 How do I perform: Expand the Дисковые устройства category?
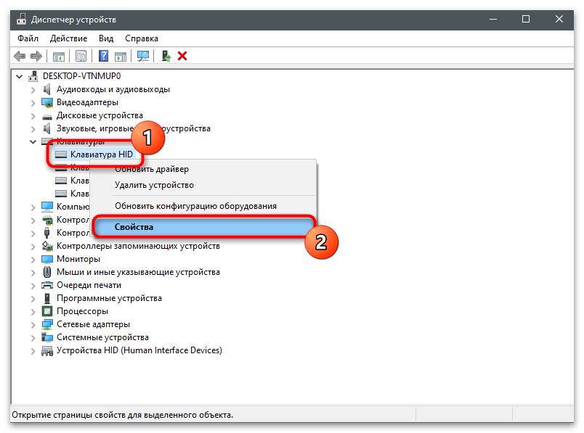click(33, 116)
